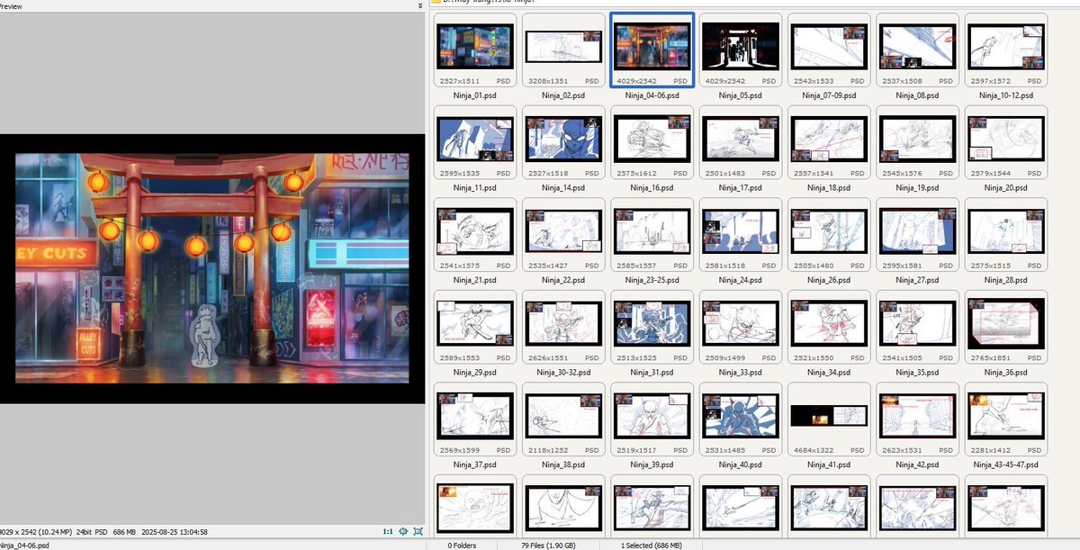The image size is (1080, 550).
Task: Click the Preview panel title
Action: click(11, 5)
